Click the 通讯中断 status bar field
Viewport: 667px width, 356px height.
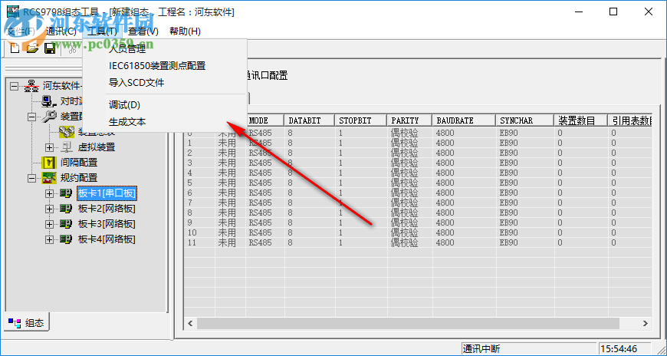[528, 349]
